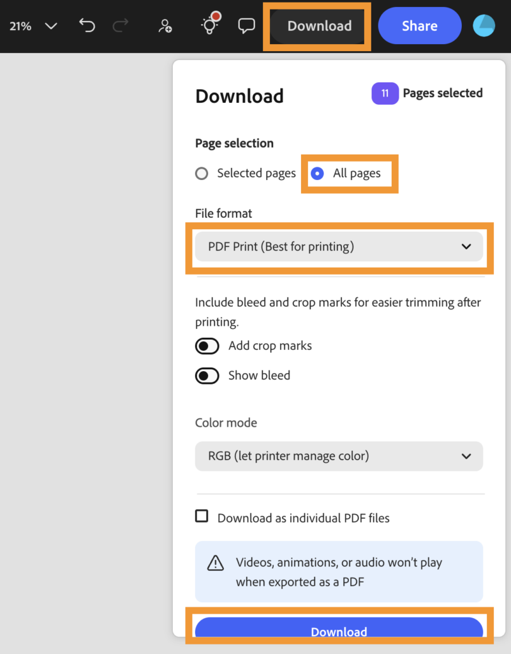Screen dimensions: 511x654
Task: Select the All pages radio option
Action: pos(317,173)
